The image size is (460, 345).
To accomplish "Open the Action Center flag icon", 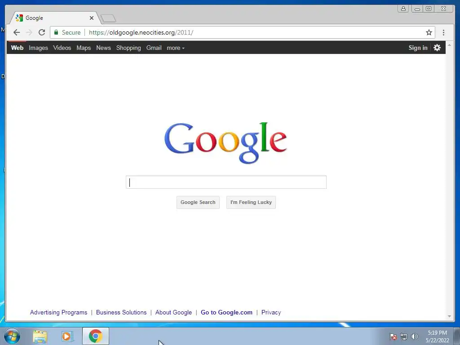I will click(393, 336).
